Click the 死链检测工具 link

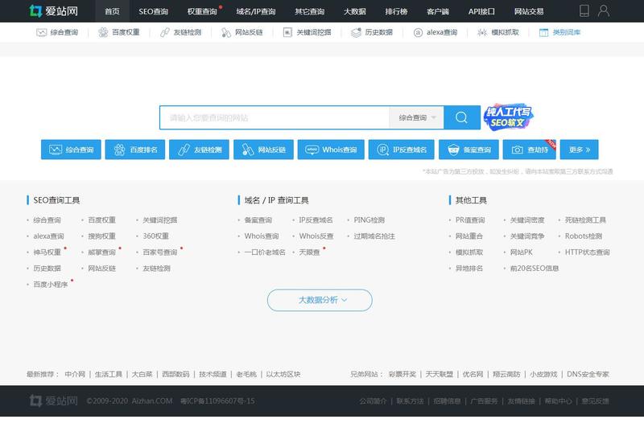(x=585, y=220)
